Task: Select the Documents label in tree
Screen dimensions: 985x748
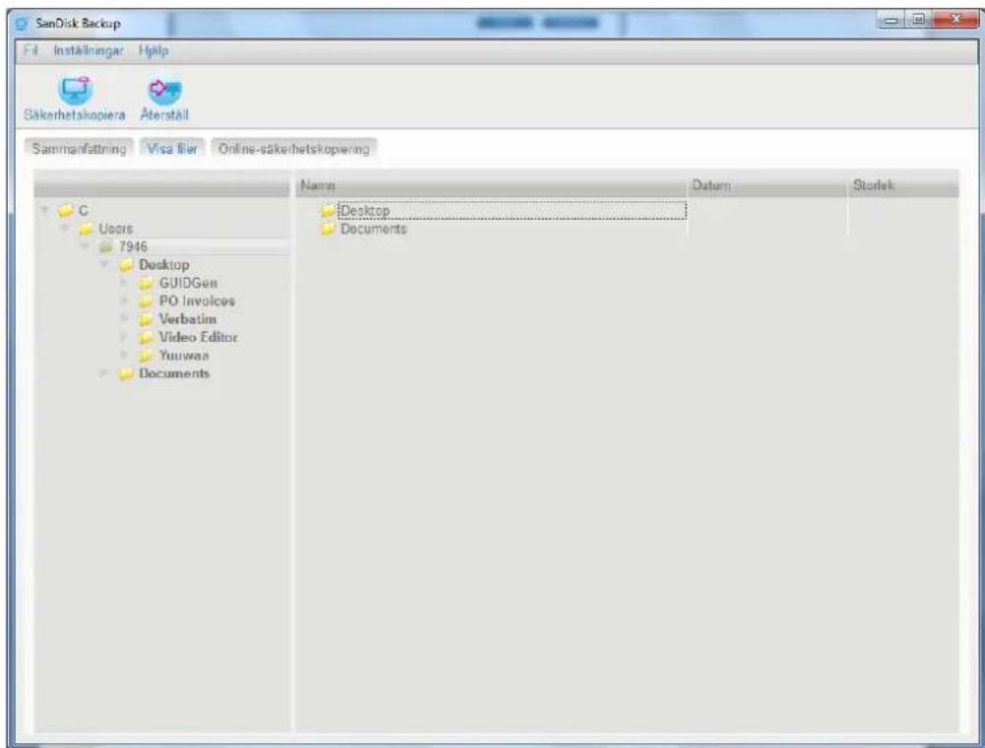Action: pyautogui.click(x=174, y=374)
